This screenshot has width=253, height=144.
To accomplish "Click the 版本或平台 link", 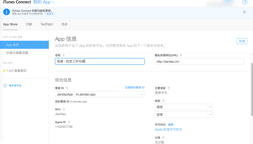I will pos(15,85).
